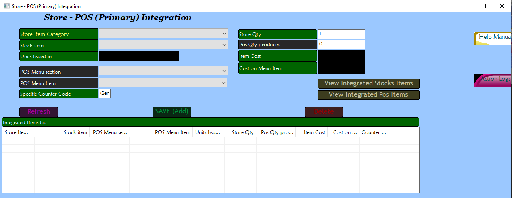The image size is (512, 198).
Task: Sort by Store Item column header
Action: click(18, 132)
